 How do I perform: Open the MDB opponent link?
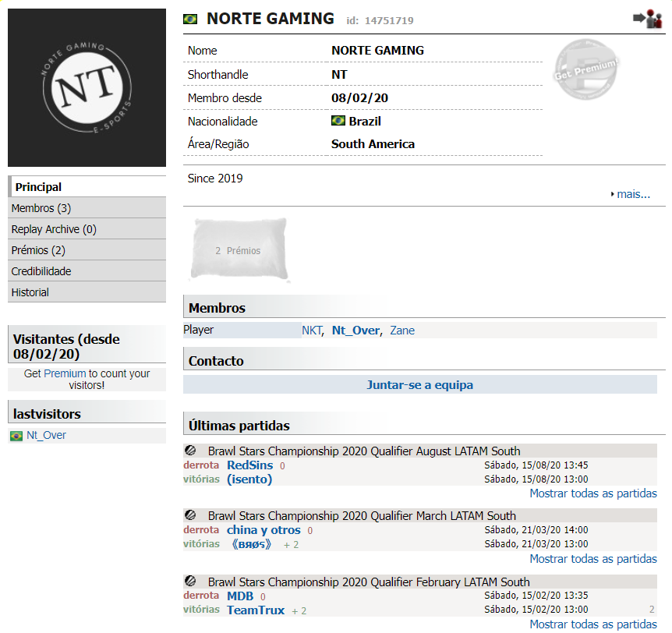(240, 596)
